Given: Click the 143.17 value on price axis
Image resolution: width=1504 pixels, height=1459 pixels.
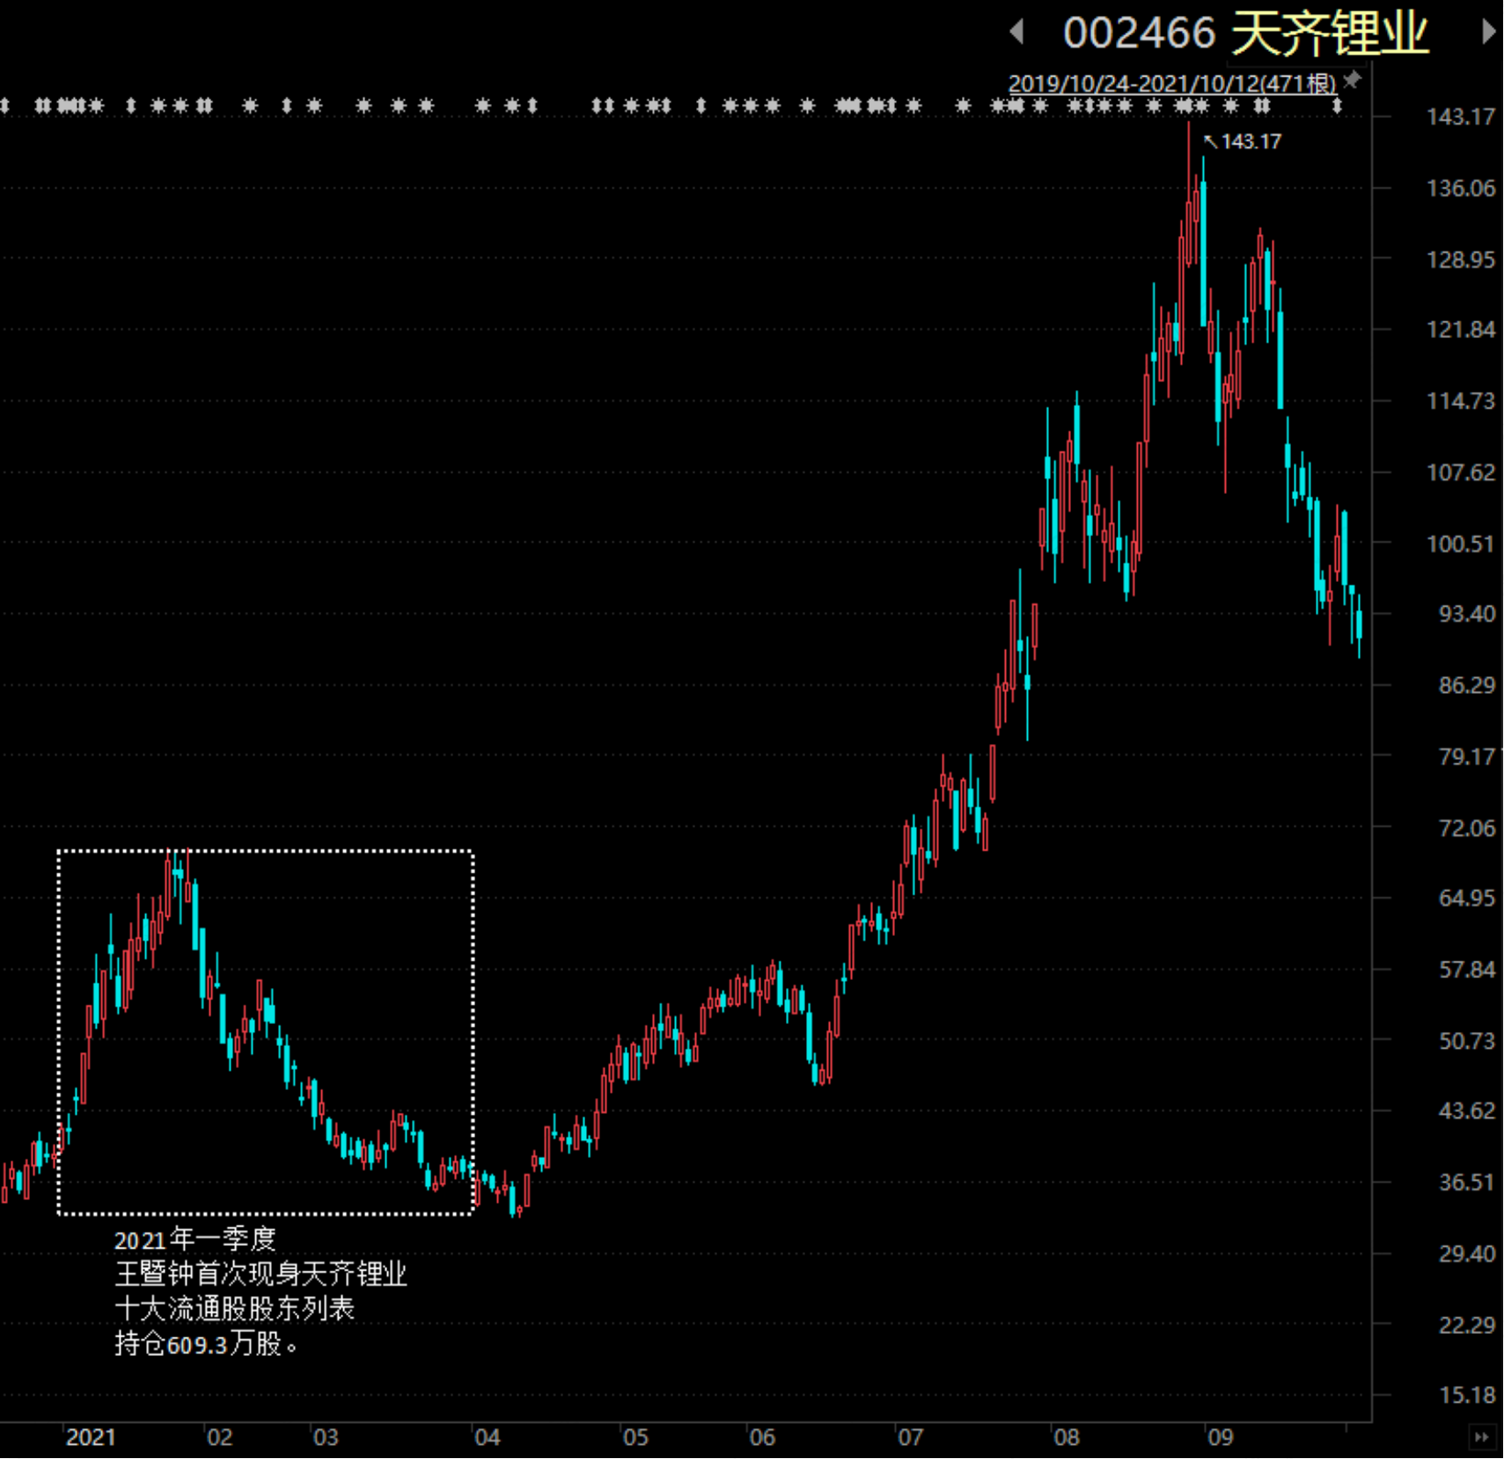Looking at the screenshot, I should point(1460,117).
